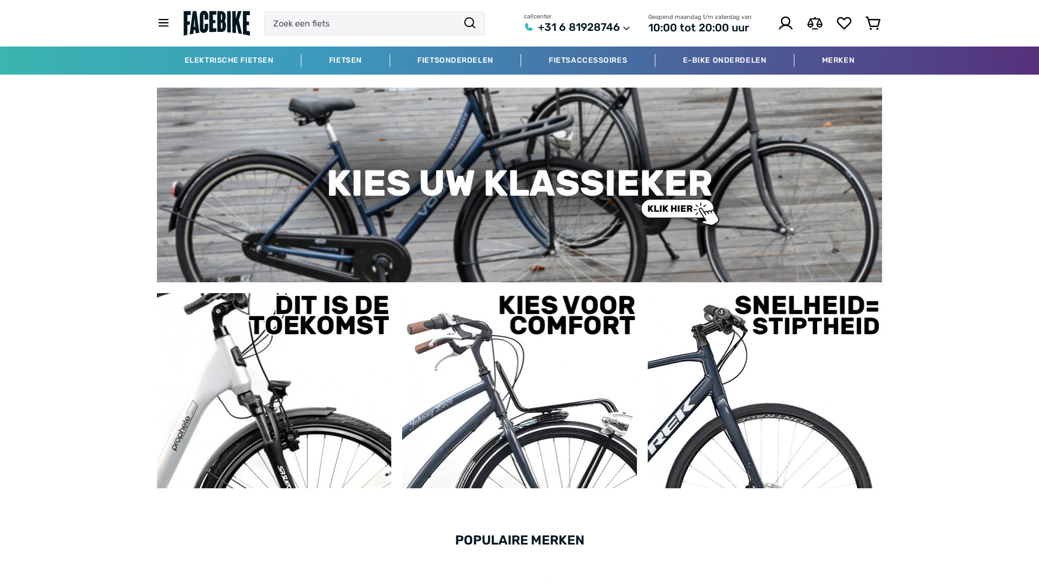Click the green phone icon
Image resolution: width=1039 pixels, height=584 pixels.
pyautogui.click(x=529, y=28)
